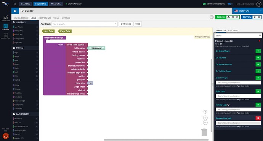Screen dimensions: 263x141
Task: Delete Repeater Data Logic with red trash button
Action: point(258,118)
